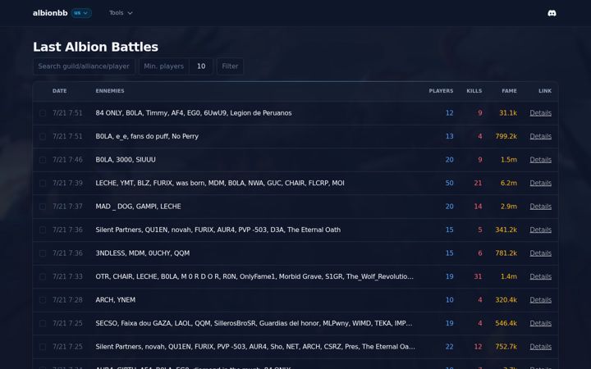Click the DATE column header

[60, 91]
